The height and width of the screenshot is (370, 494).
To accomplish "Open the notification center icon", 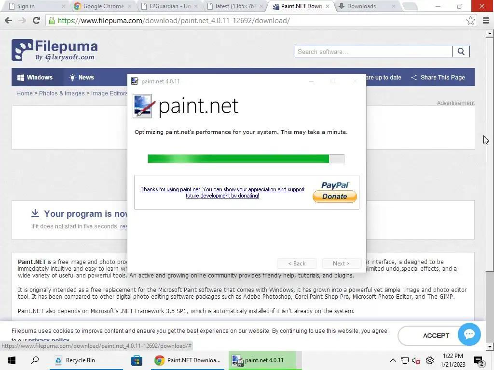I will coord(479,361).
